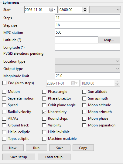Increase the Start time with up arrow
123x164 pixels.
85,8
